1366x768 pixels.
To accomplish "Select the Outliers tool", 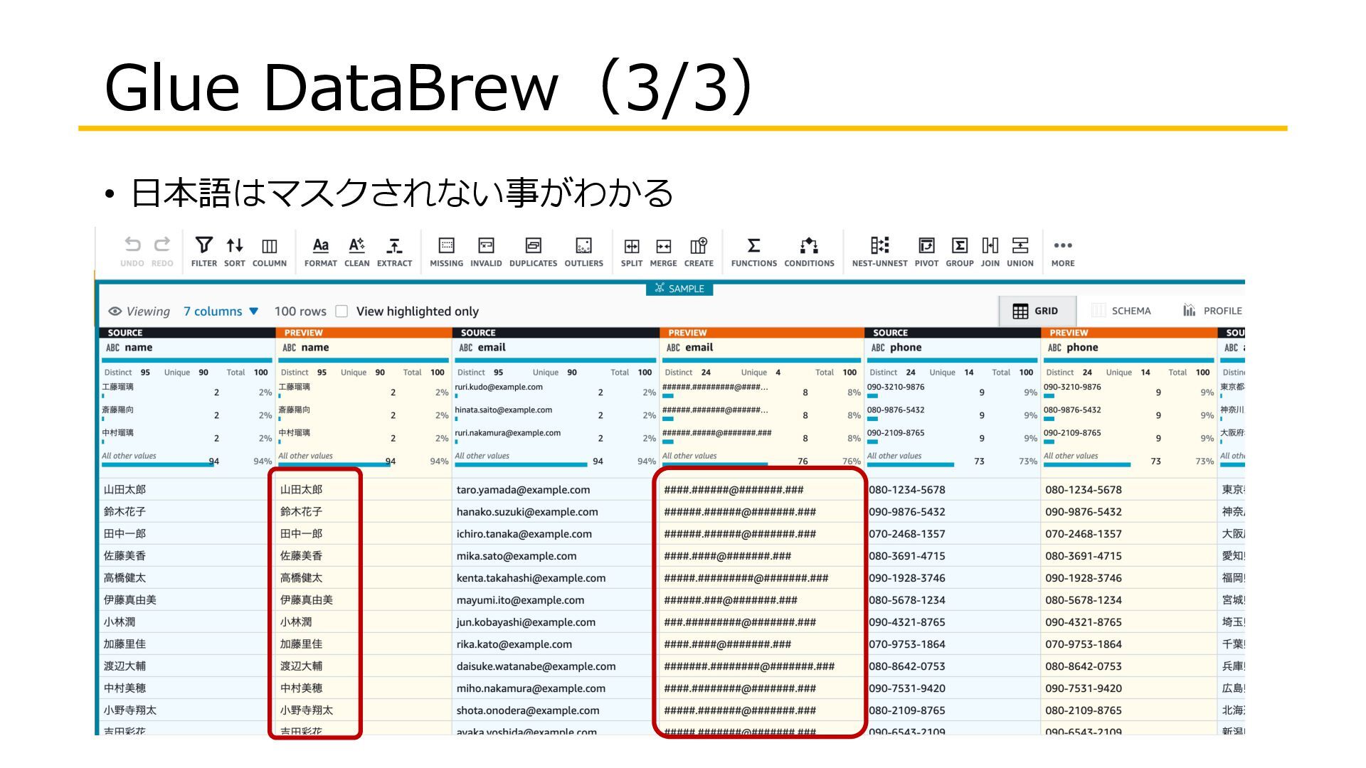I will tap(583, 246).
